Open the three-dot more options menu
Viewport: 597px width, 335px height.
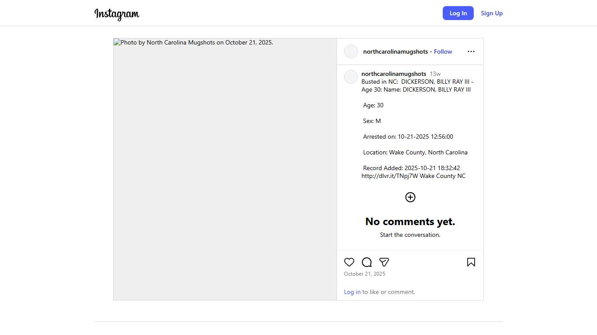pos(471,51)
